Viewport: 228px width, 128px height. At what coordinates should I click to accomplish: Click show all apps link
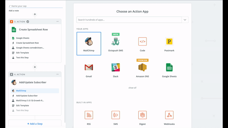click(132, 88)
